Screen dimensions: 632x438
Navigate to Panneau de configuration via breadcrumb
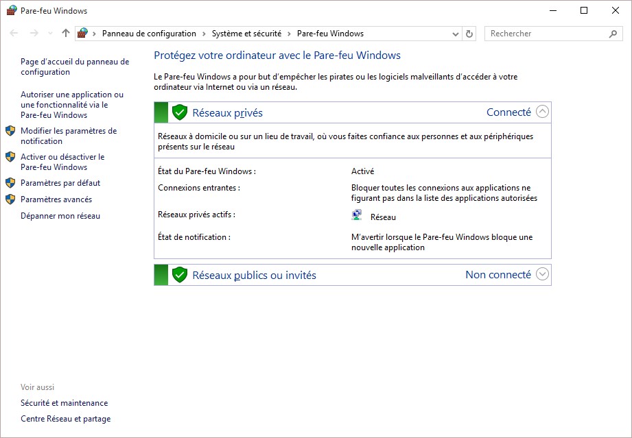coord(150,33)
